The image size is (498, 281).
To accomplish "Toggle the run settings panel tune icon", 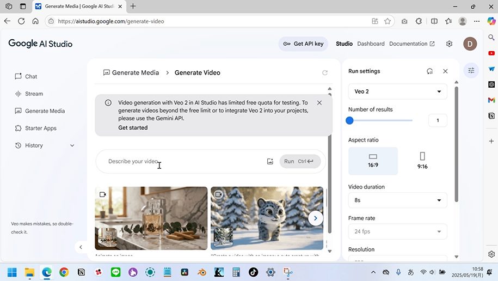I will click(x=471, y=71).
